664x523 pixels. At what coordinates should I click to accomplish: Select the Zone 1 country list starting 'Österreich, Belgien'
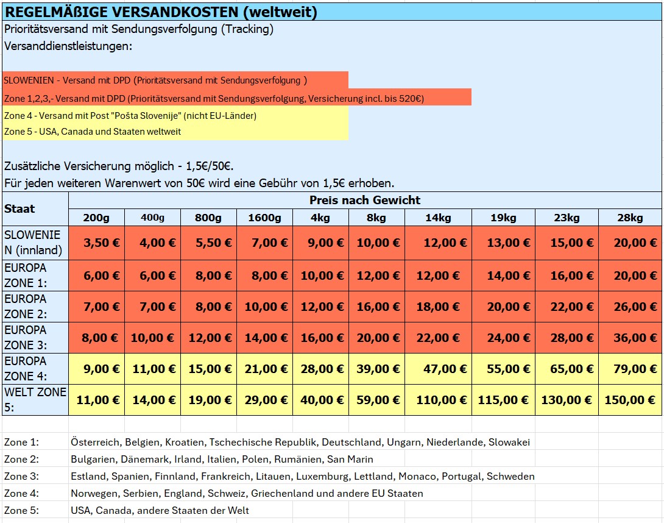click(x=300, y=442)
